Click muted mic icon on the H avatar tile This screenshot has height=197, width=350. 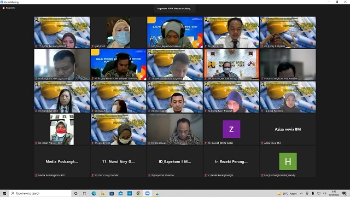click(262, 175)
